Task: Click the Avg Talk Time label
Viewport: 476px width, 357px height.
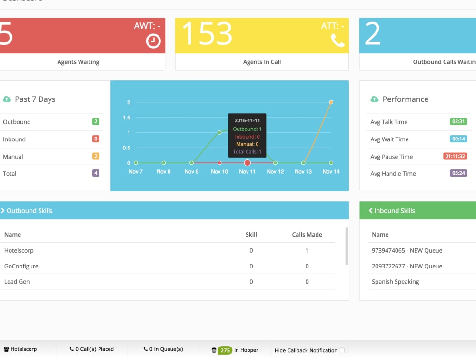Action: tap(389, 122)
